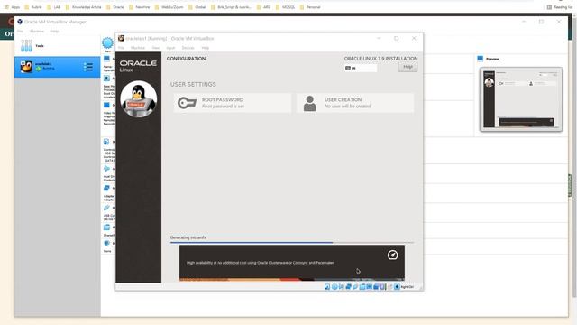This screenshot has height=325, width=577.
Task: Open the Rubrik bookmarks folder
Action: coord(33,7)
